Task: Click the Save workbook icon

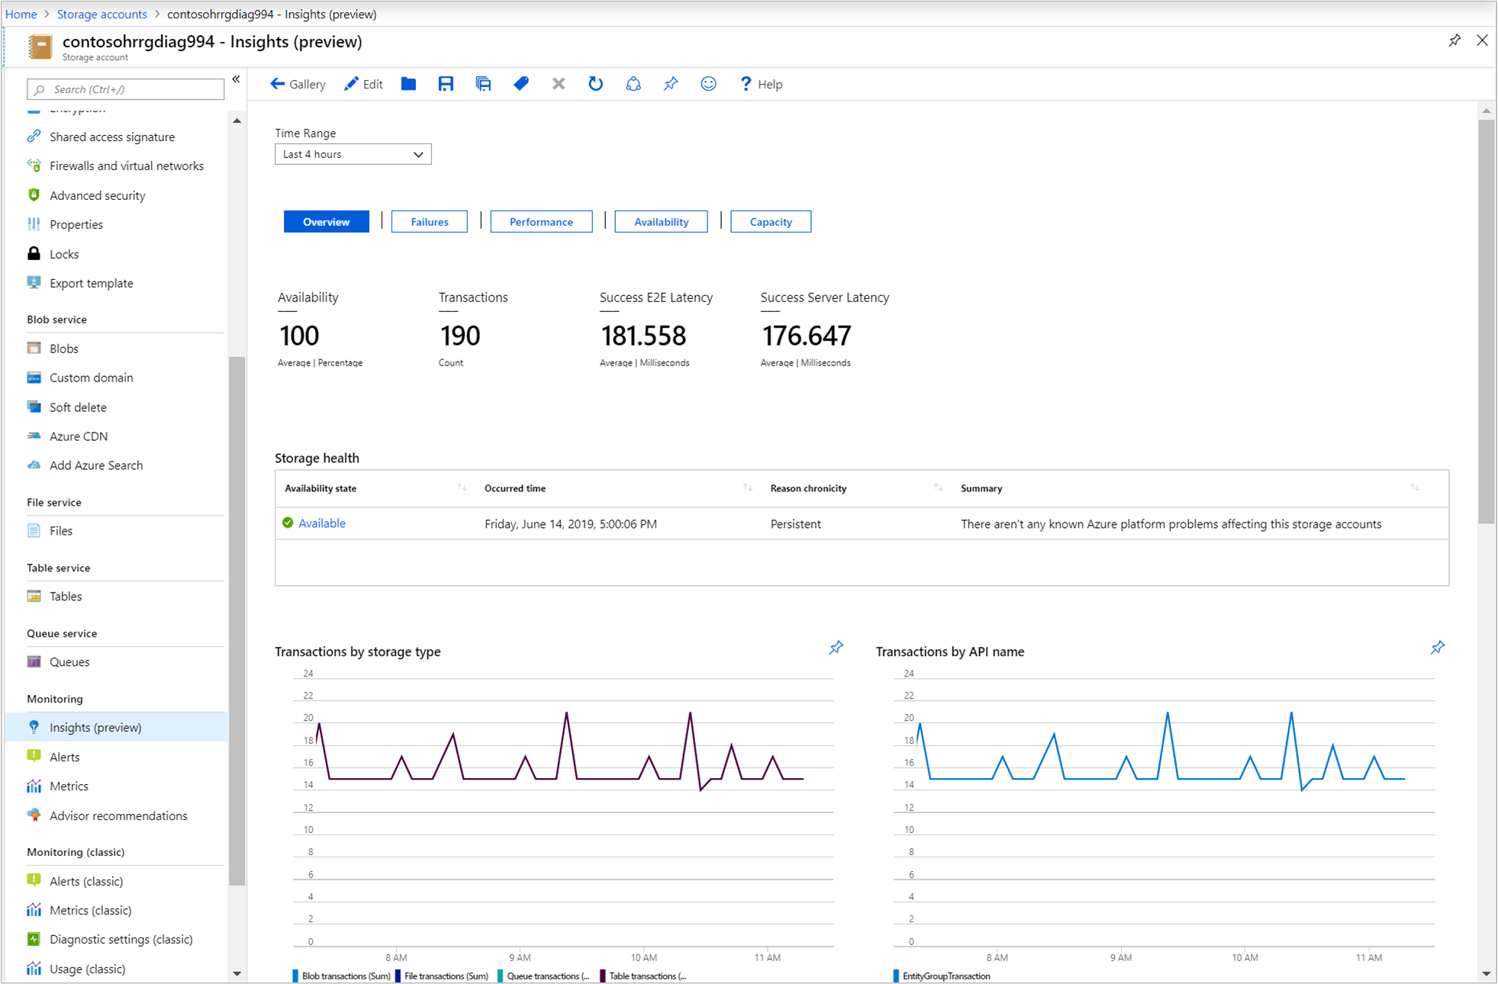Action: click(x=445, y=83)
